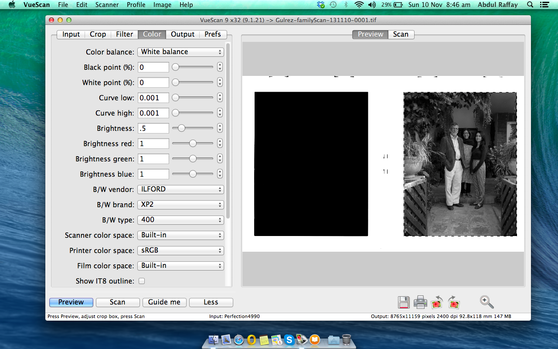Viewport: 558px width, 349px height.
Task: Open Spotlight search magnifier
Action: 530,5
